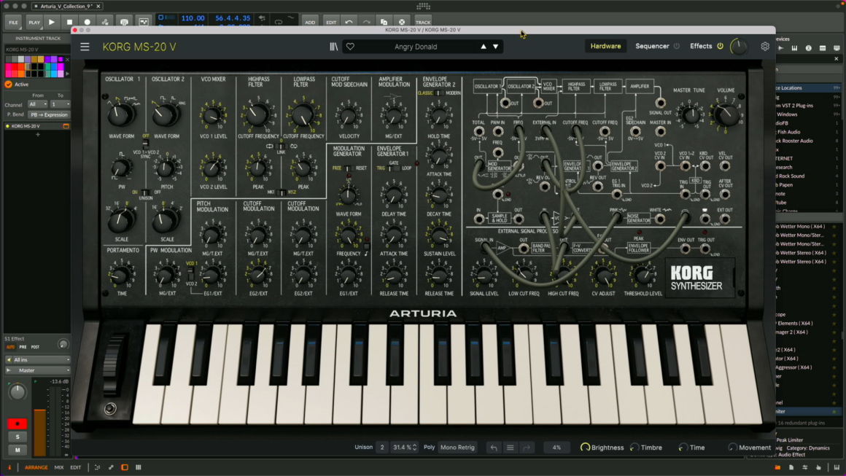Open the Mono Retrig mode dropdown
Viewport: 846px width, 476px height.
pos(457,448)
